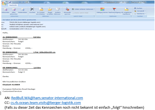
Task: Click Als ungelesen markieren
Action: tap(126, 11)
